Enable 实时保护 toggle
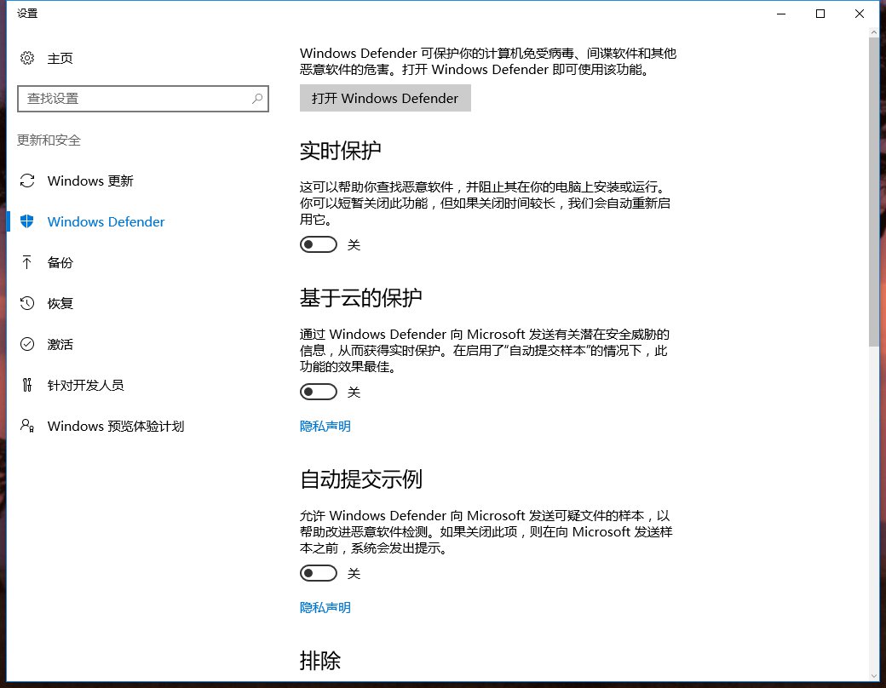Viewport: 886px width, 688px height. click(x=319, y=244)
